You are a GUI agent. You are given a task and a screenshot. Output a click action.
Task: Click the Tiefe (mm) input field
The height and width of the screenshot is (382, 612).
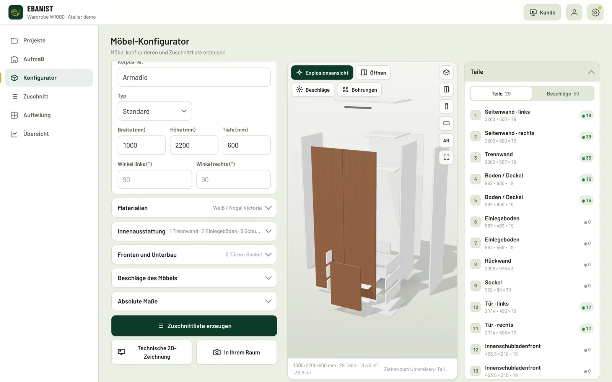click(x=247, y=145)
